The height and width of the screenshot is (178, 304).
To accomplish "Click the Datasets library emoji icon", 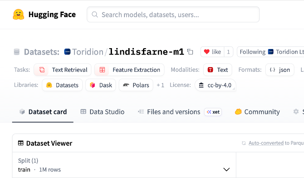I will [49, 85].
